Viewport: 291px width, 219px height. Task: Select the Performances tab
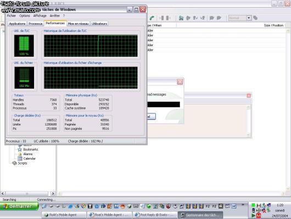tap(55, 23)
